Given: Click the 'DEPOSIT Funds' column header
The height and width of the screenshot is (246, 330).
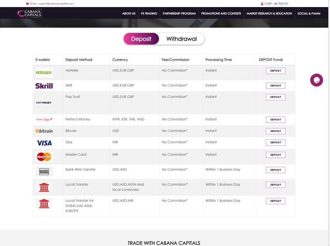Looking at the screenshot, I should [271, 60].
